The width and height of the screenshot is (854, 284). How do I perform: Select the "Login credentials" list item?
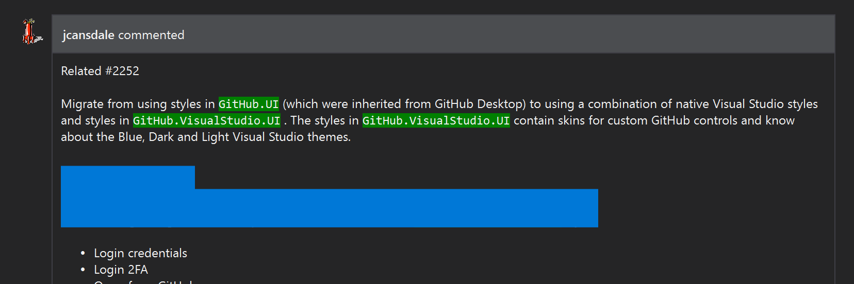(x=140, y=253)
